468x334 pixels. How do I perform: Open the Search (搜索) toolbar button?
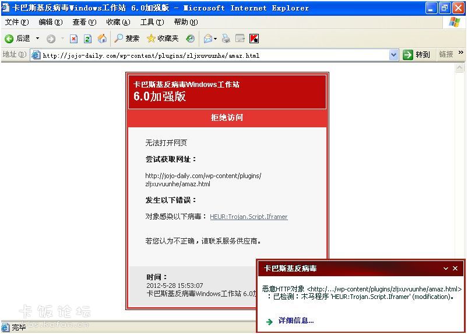pyautogui.click(x=126, y=39)
